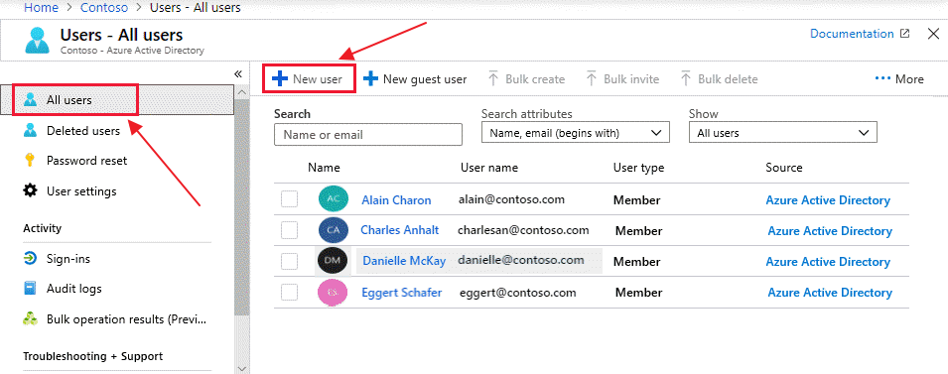Click Azure Active Directory source for Eggert
This screenshot has height=374, width=948.
click(830, 293)
